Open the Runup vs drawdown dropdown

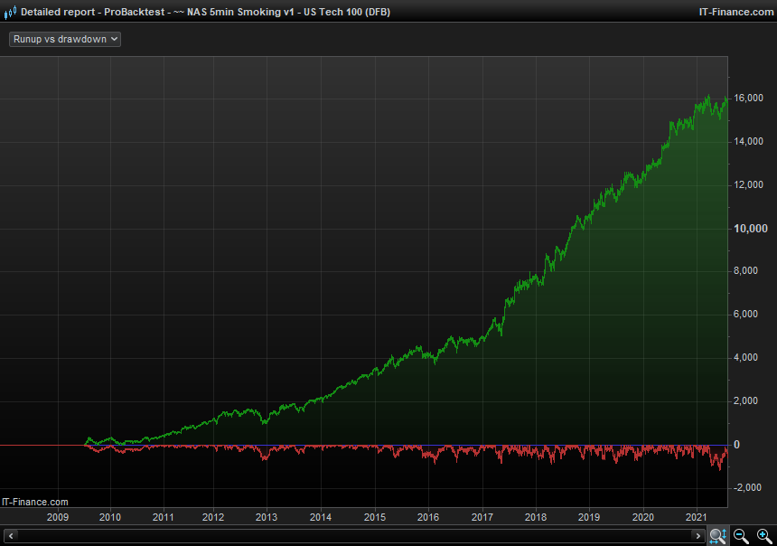tap(65, 40)
